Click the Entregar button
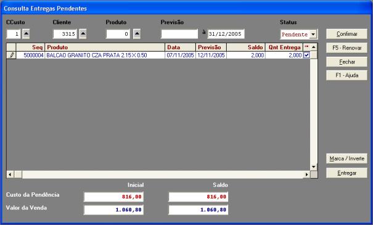The height and width of the screenshot is (225, 373). coord(346,173)
